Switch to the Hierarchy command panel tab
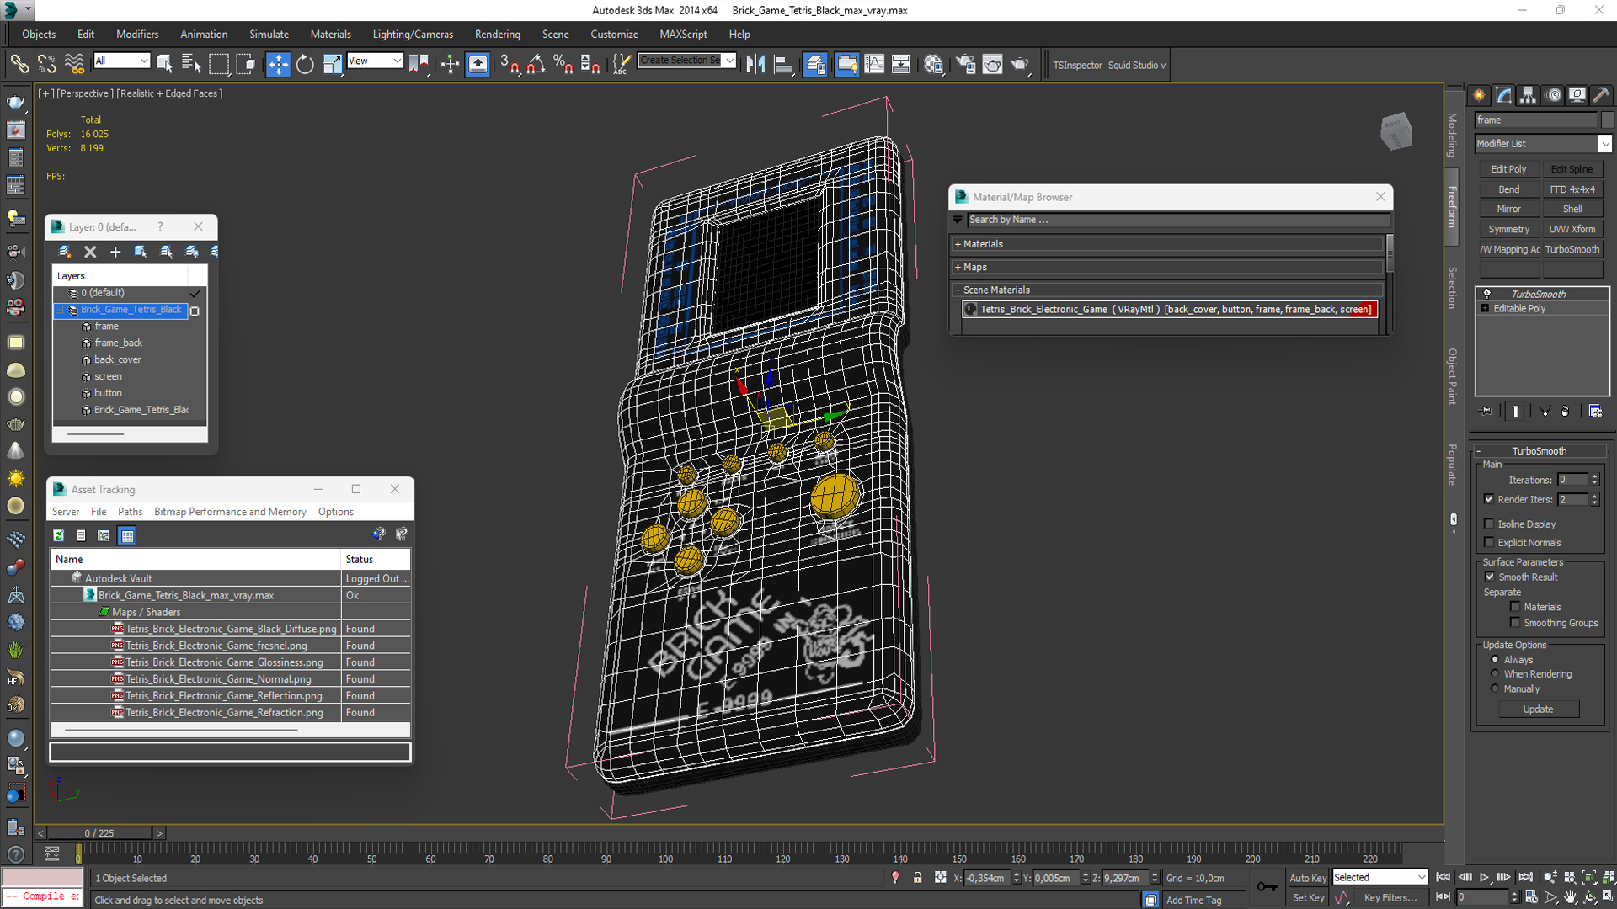 click(x=1528, y=95)
